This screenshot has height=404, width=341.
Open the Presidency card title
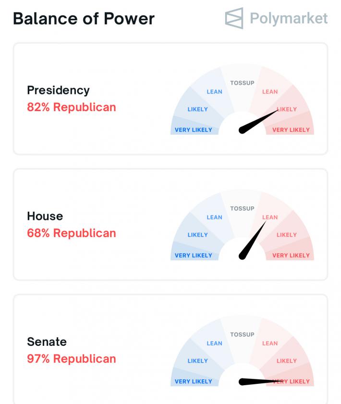58,90
